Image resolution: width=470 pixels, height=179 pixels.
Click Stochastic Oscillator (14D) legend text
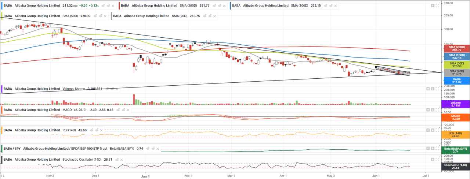tap(82, 160)
